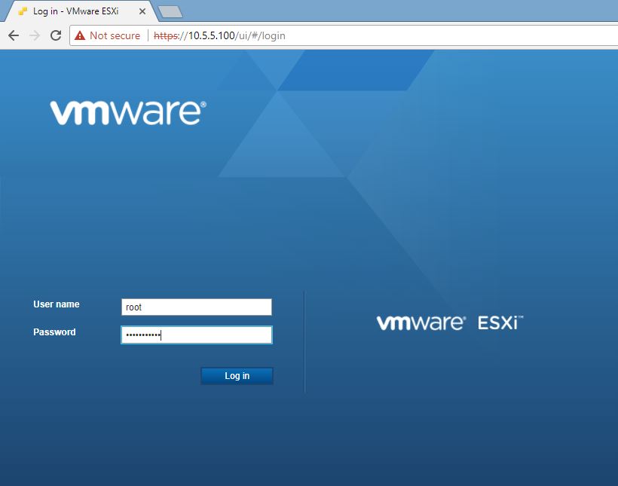The width and height of the screenshot is (618, 486).
Task: Click the forward navigation arrow
Action: [x=34, y=35]
